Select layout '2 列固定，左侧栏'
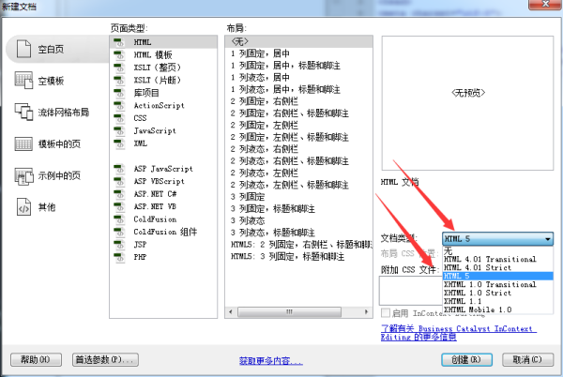 [298, 125]
